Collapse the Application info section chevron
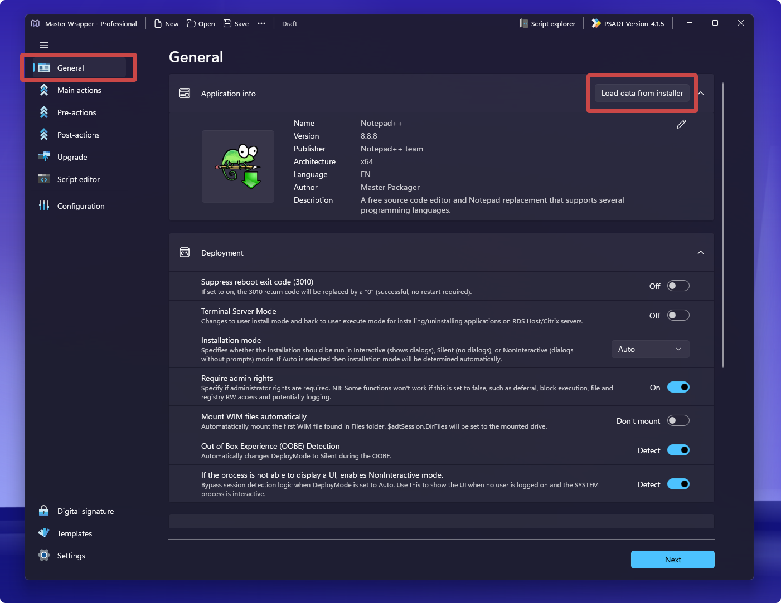Viewport: 781px width, 603px height. [x=701, y=94]
